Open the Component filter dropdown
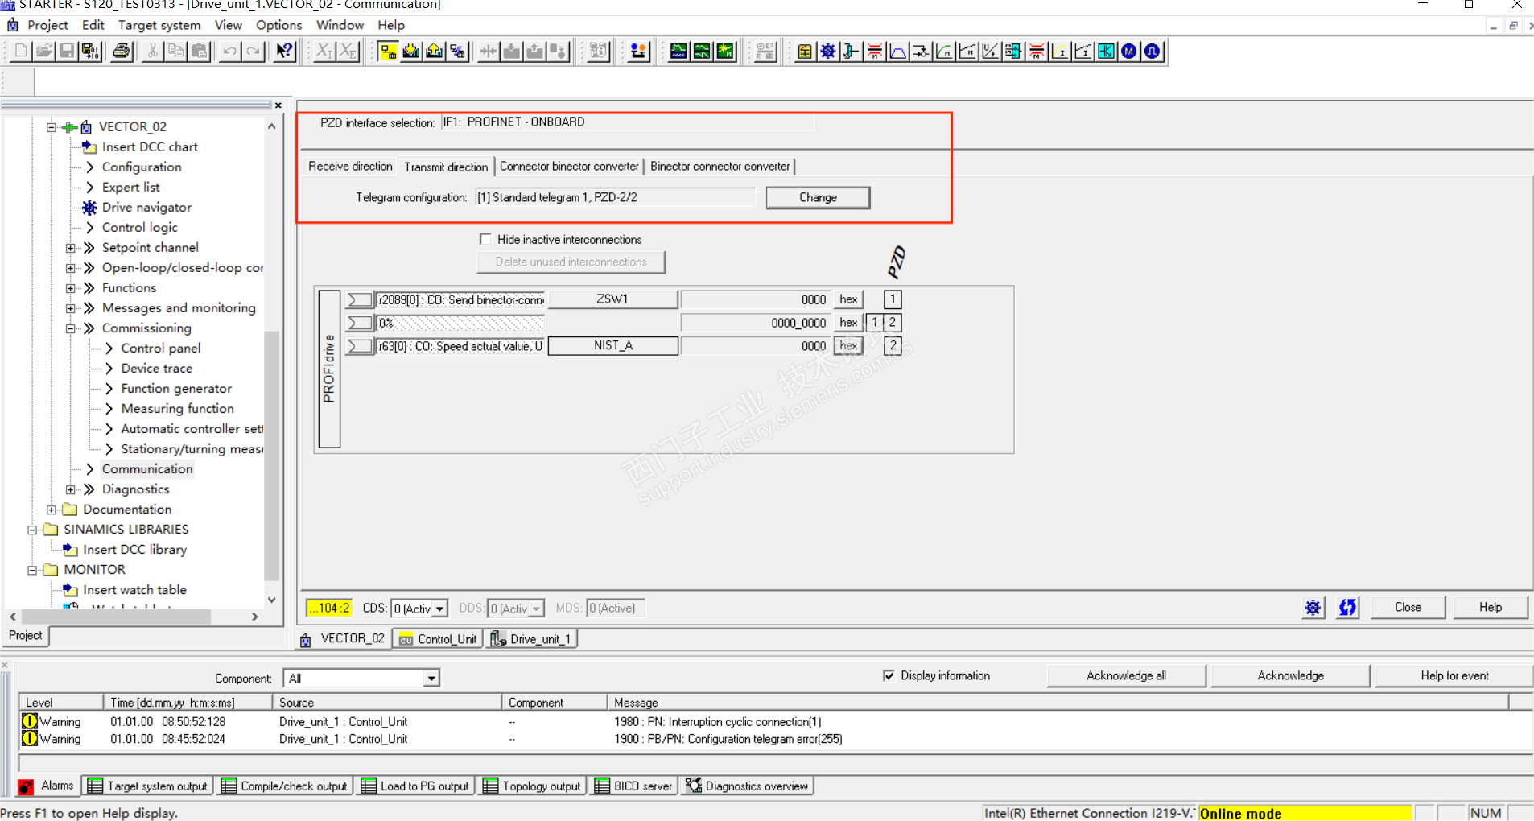Viewport: 1534px width, 821px height. point(431,679)
